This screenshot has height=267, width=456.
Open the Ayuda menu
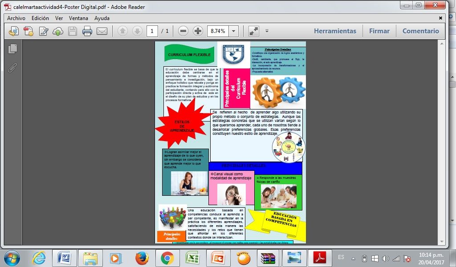[x=102, y=18]
